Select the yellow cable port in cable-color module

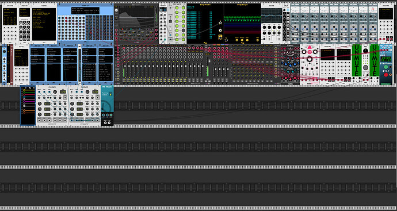coord(24,90)
